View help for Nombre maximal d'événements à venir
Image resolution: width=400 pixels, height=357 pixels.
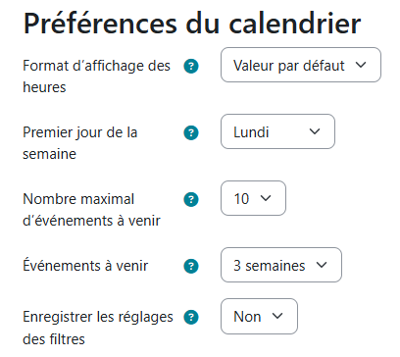tap(191, 200)
